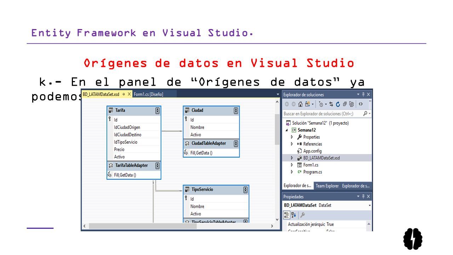453x255 pixels.
Task: Click the Home icon in Explorador de soluciones
Action: (x=300, y=104)
